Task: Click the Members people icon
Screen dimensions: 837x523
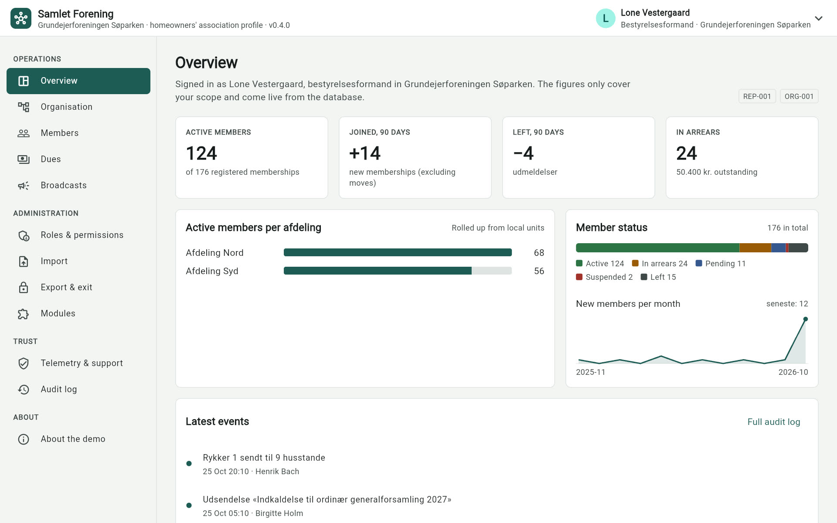Action: coord(24,133)
